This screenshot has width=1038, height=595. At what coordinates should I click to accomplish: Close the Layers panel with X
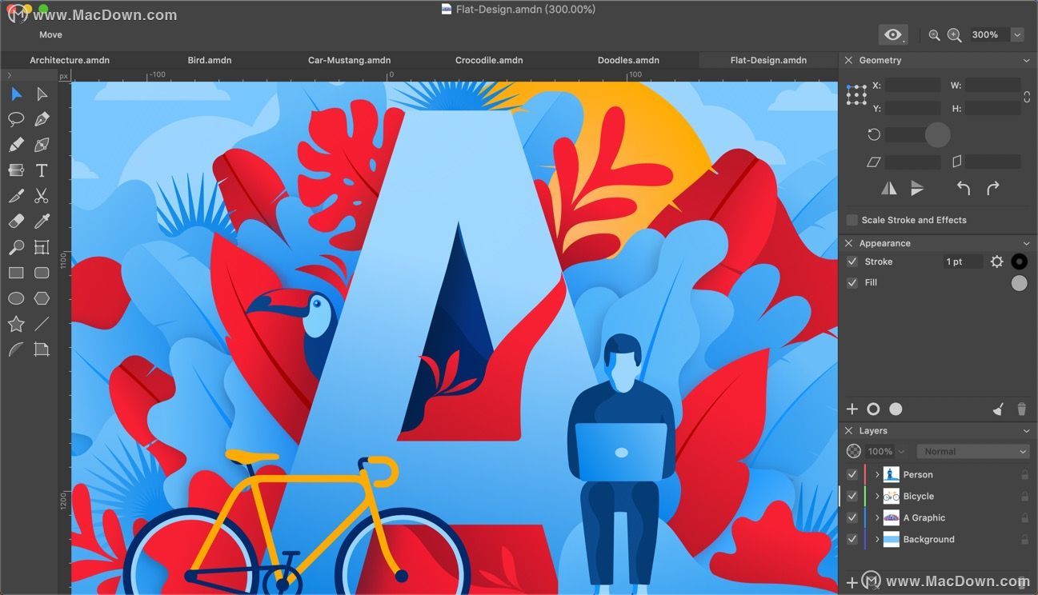coord(848,430)
